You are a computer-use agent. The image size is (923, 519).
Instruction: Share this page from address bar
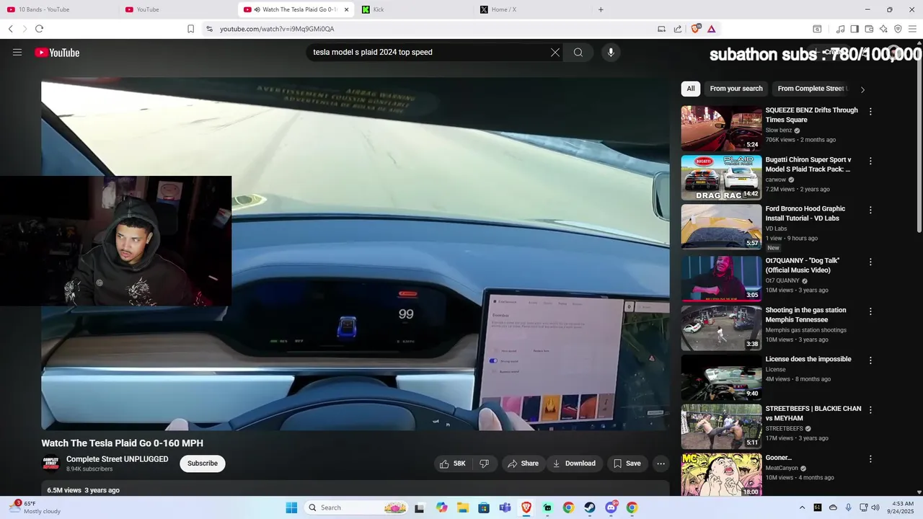(x=678, y=29)
